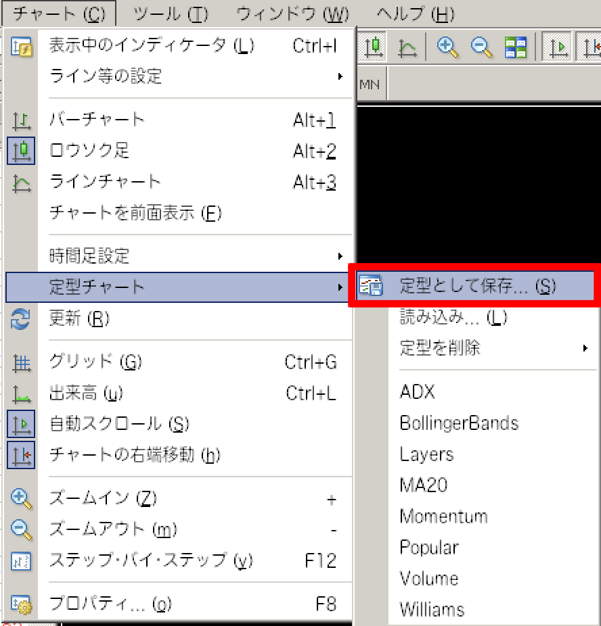Screen dimensions: 601x626
Task: Toggle グリッド (G) grid display
Action: coord(95,362)
